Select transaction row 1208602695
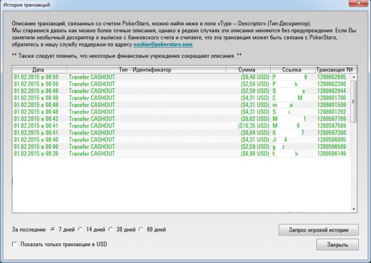Screen dimensions: 371x263 pos(181,77)
